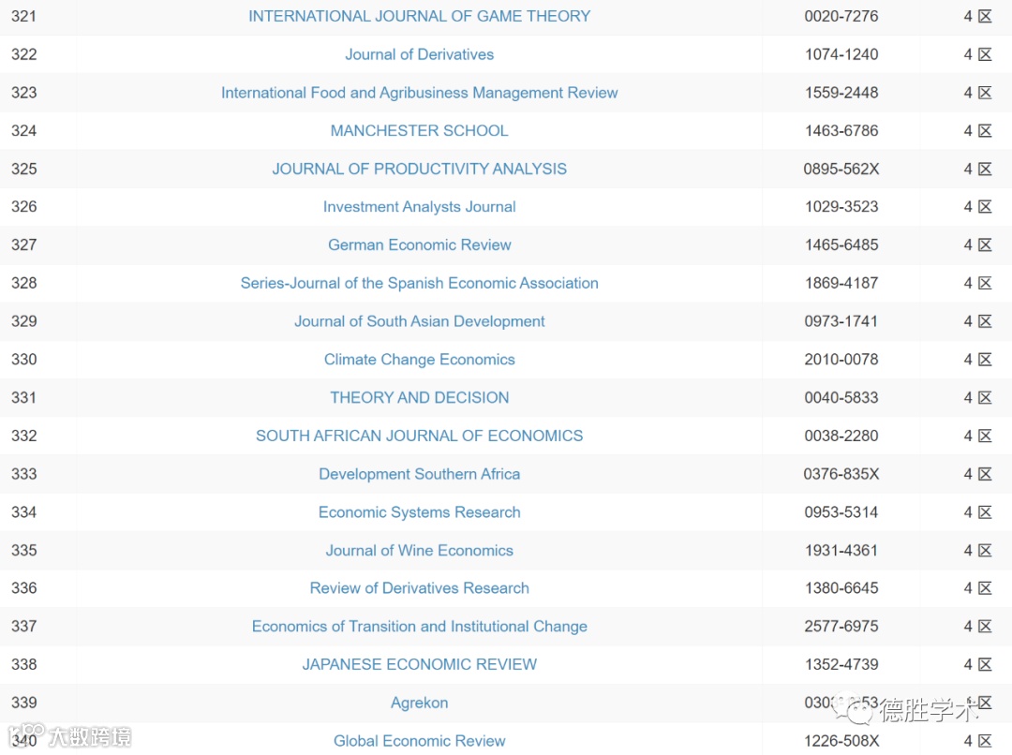
Task: Open Review of Derivatives Research link
Action: (x=420, y=588)
